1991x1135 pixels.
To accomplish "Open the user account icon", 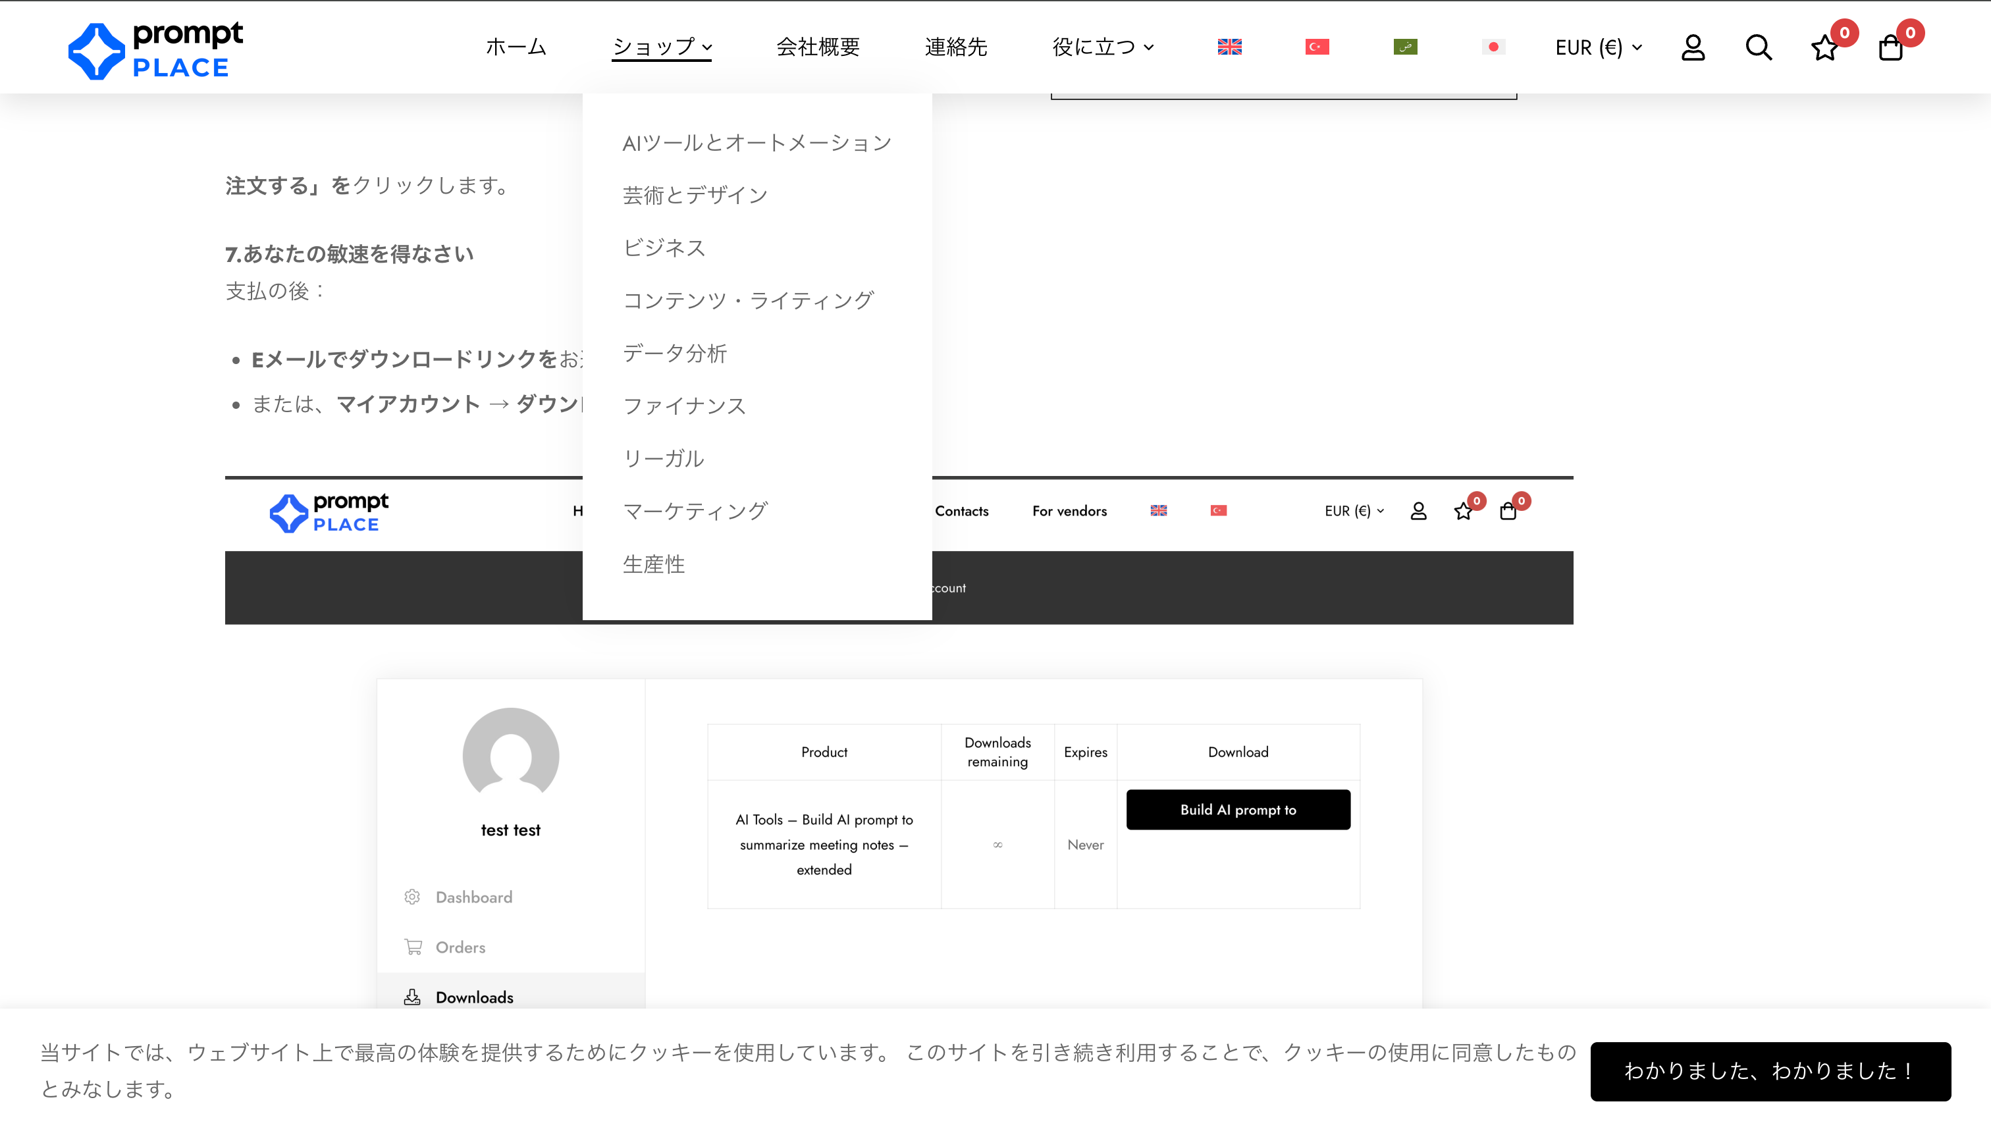I will 1693,47.
